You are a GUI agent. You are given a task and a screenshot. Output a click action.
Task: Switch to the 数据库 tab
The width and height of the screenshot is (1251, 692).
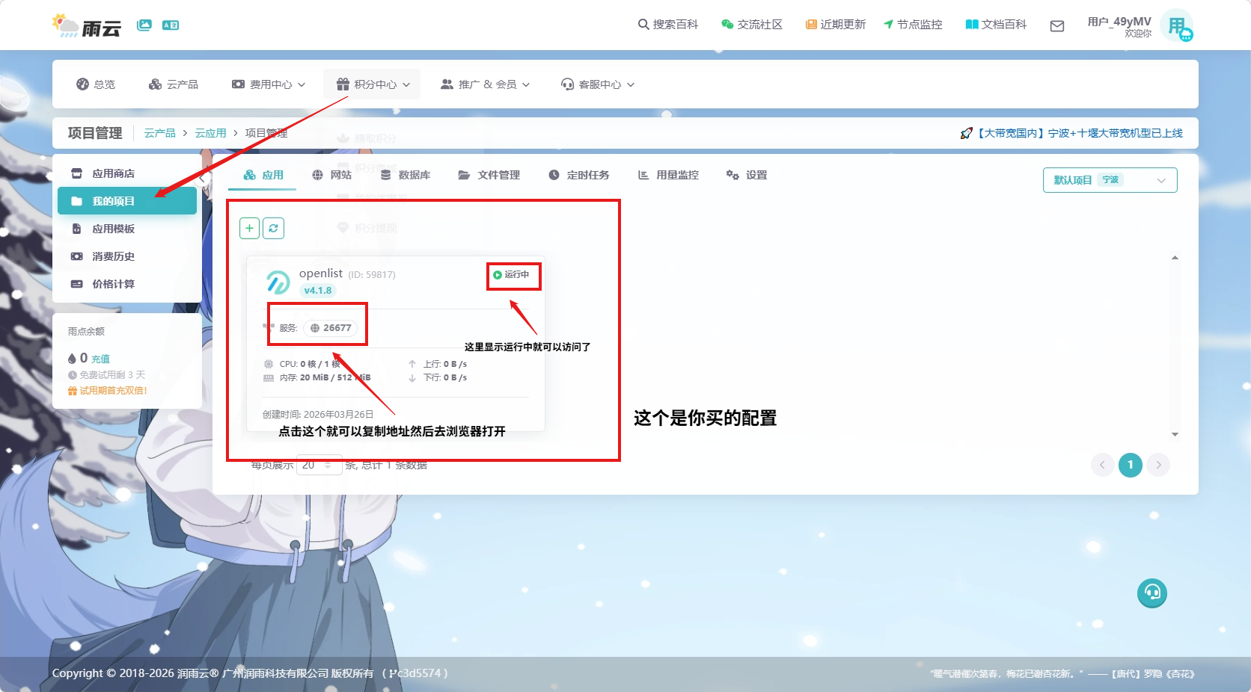coord(405,175)
